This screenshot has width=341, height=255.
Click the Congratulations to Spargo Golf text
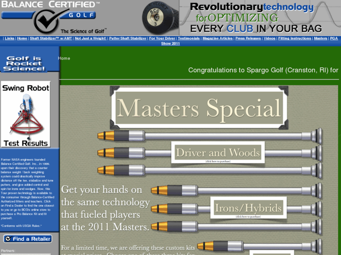tap(263, 70)
